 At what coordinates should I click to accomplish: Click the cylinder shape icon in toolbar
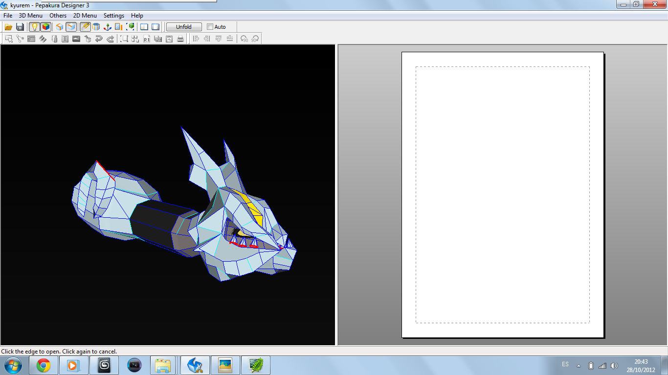pyautogui.click(x=96, y=27)
